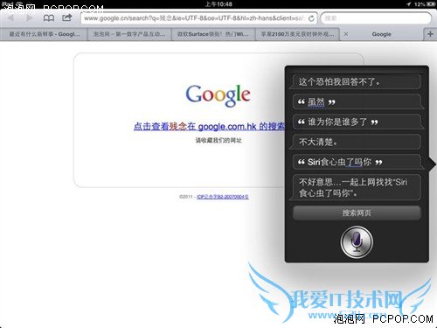
Task: Tap the quoted query 虽然
Action: [357, 101]
